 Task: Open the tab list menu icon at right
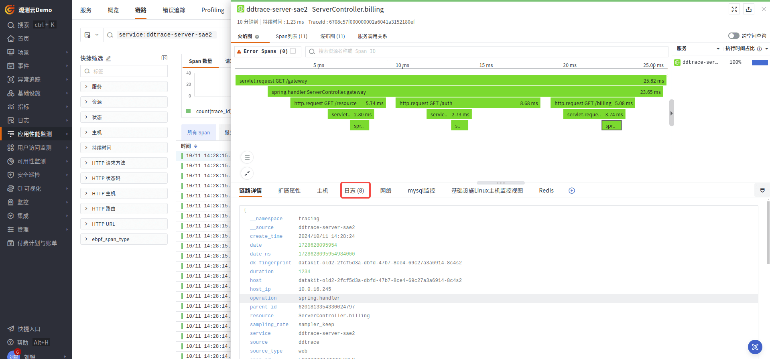click(x=762, y=190)
